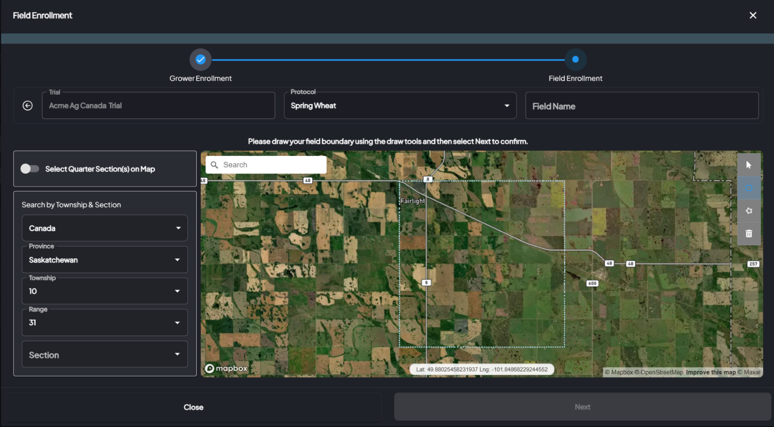Viewport: 774px width, 427px height.
Task: Click the Mapbox logo on the map
Action: point(226,368)
